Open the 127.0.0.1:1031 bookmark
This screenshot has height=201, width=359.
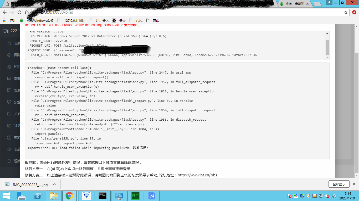pos(71,20)
